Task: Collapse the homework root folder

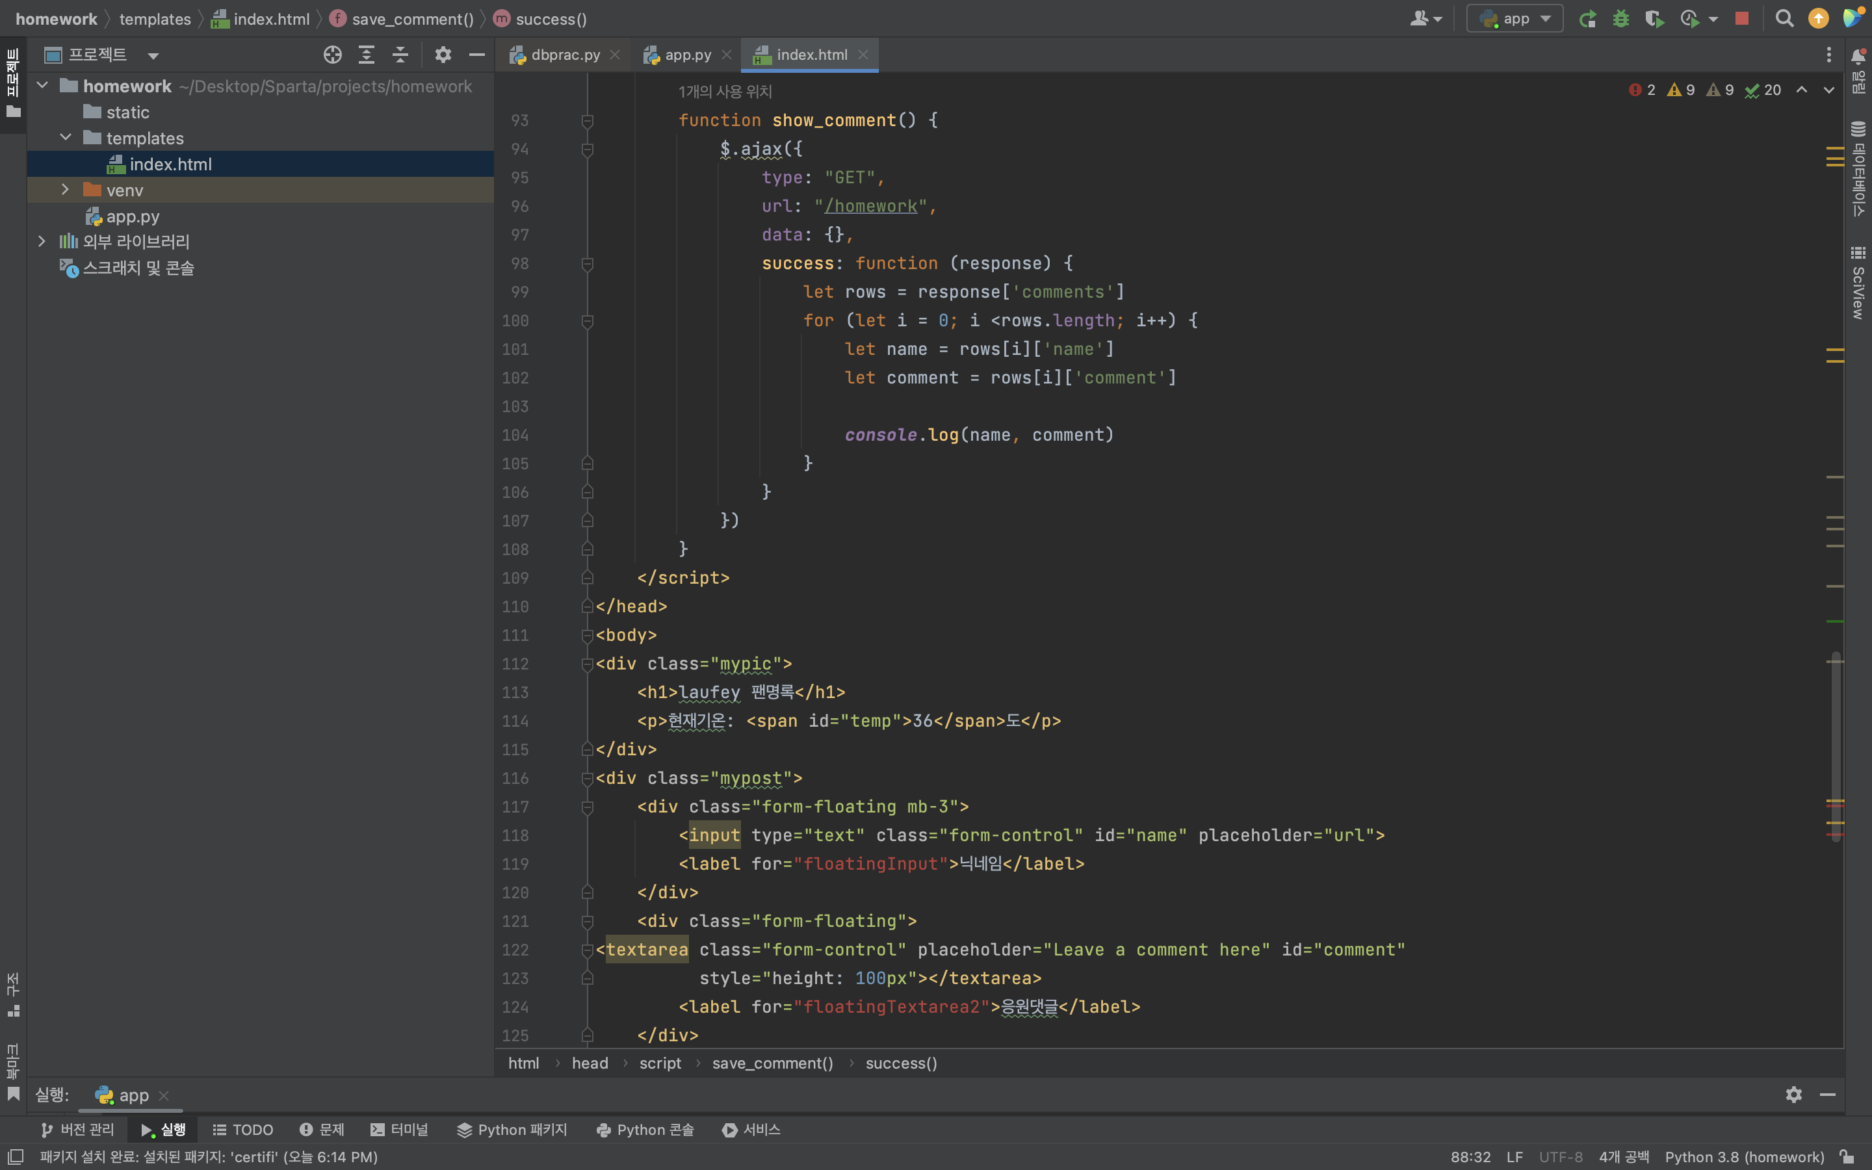Action: click(42, 85)
